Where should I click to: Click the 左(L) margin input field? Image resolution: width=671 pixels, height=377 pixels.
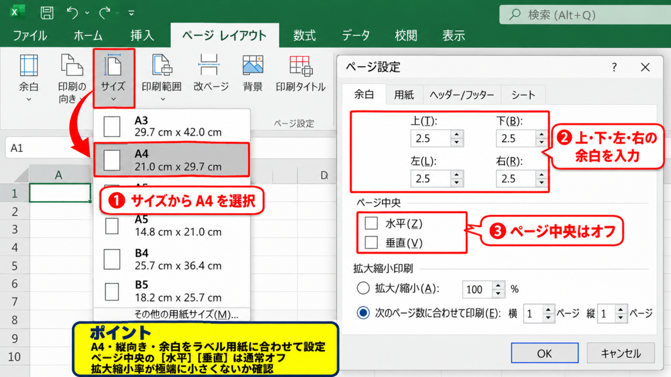click(x=431, y=179)
